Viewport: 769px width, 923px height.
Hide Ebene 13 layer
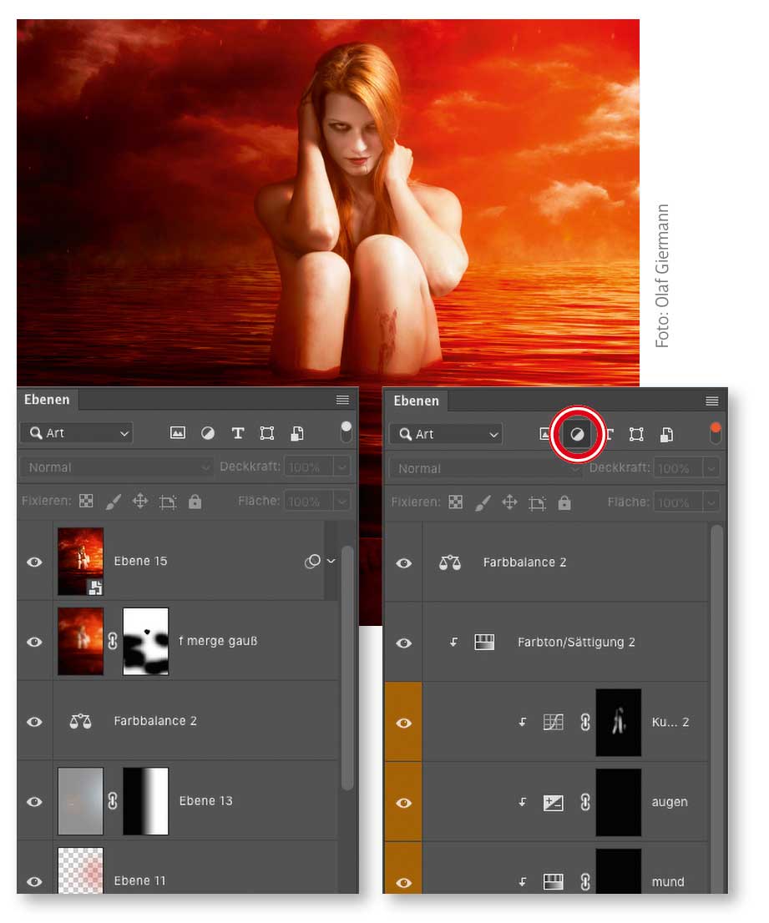[35, 801]
